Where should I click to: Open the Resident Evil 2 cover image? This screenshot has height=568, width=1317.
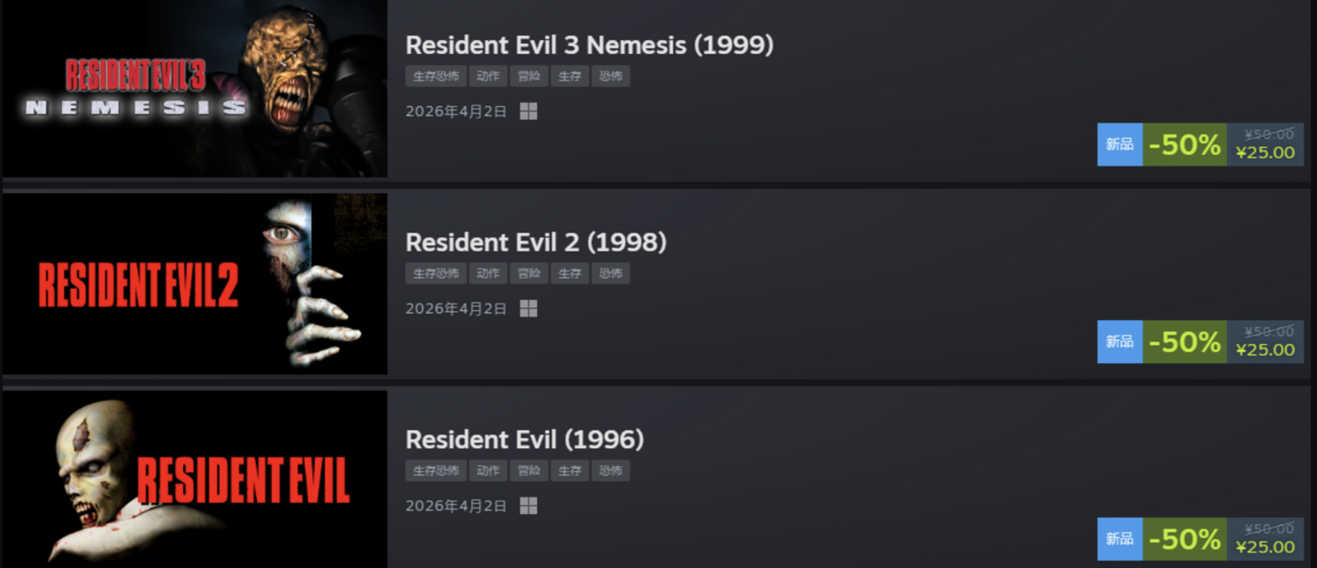point(194,284)
